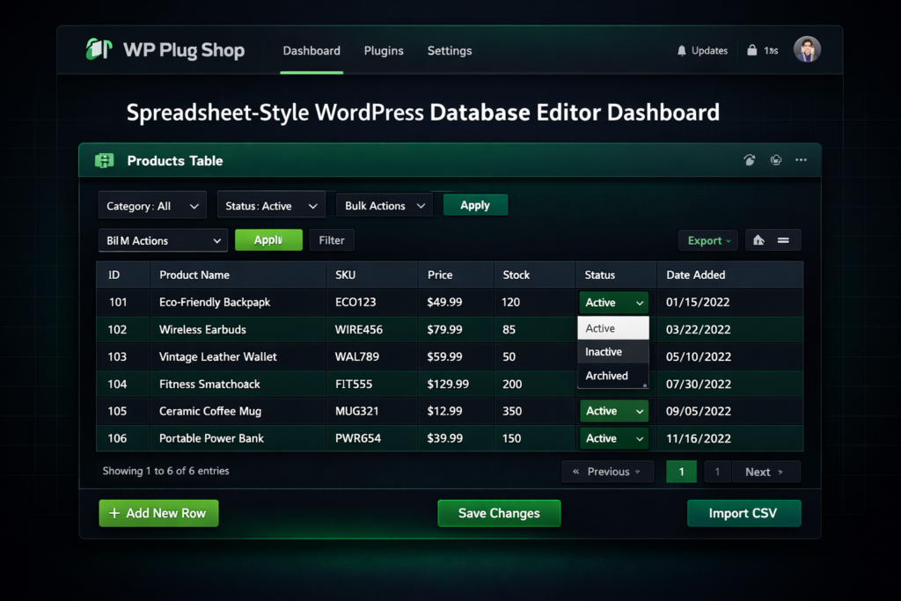The height and width of the screenshot is (601, 901).
Task: Click the Products Table grid icon
Action: pyautogui.click(x=104, y=160)
